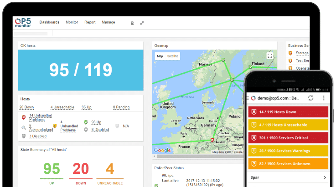
Task: Tap the 26 / 1500 Services Warnings bar
Action: click(288, 151)
